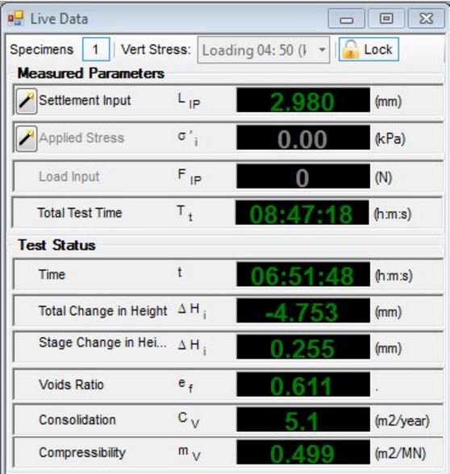Click the Total Test Time 08:47:18 display

point(302,213)
